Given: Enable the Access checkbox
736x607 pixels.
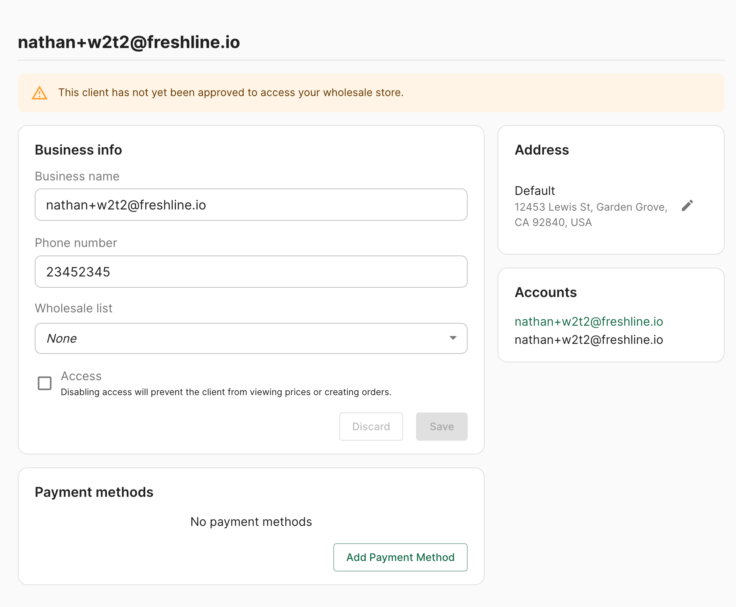Looking at the screenshot, I should coord(44,383).
